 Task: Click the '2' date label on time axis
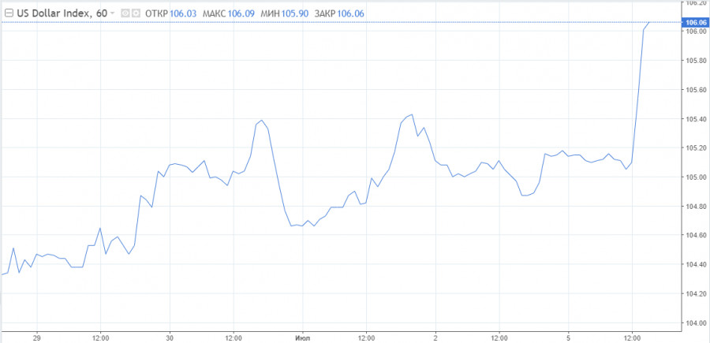[435, 337]
